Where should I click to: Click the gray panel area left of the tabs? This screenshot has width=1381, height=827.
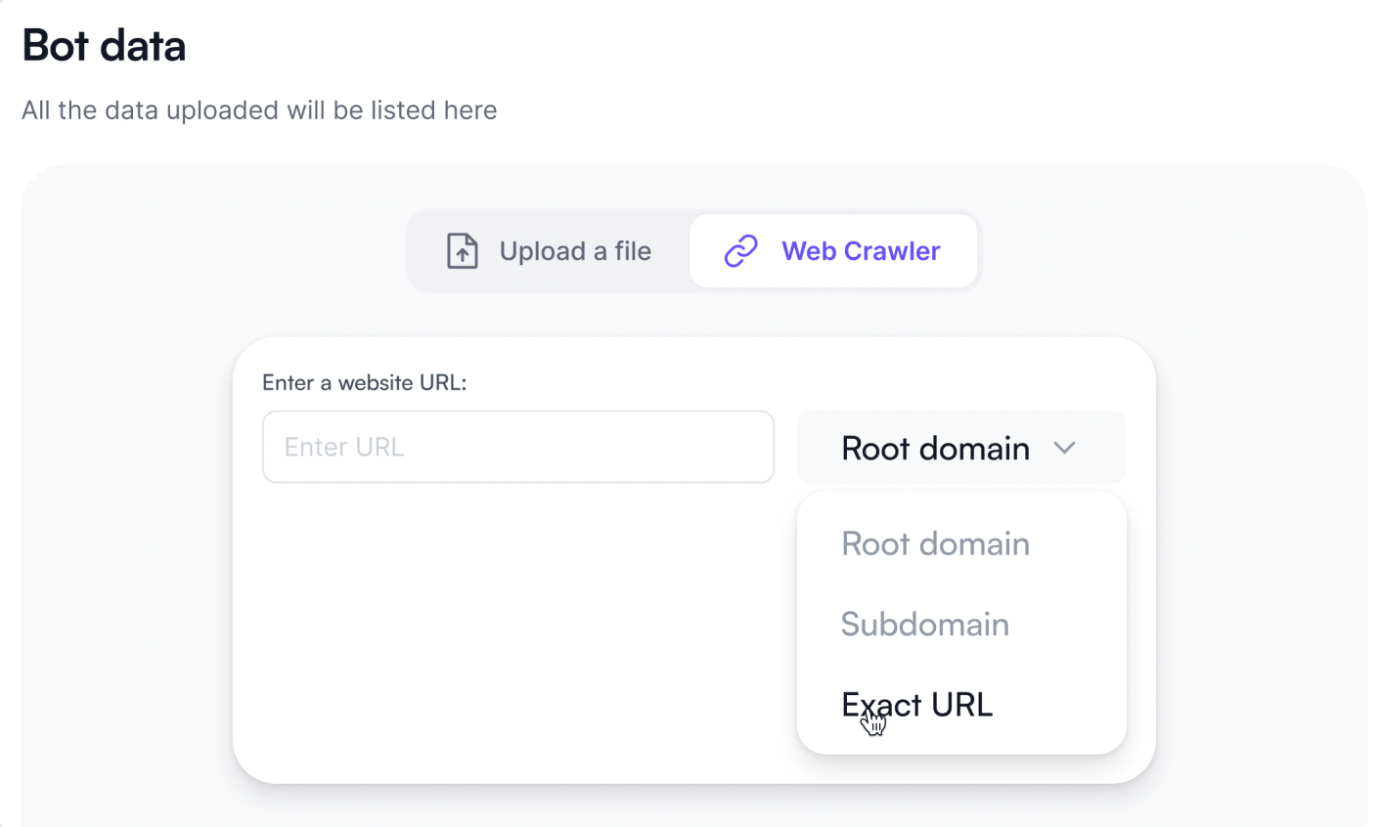point(215,251)
